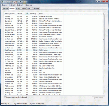Select the taskmgr.exe process row

point(34,19)
